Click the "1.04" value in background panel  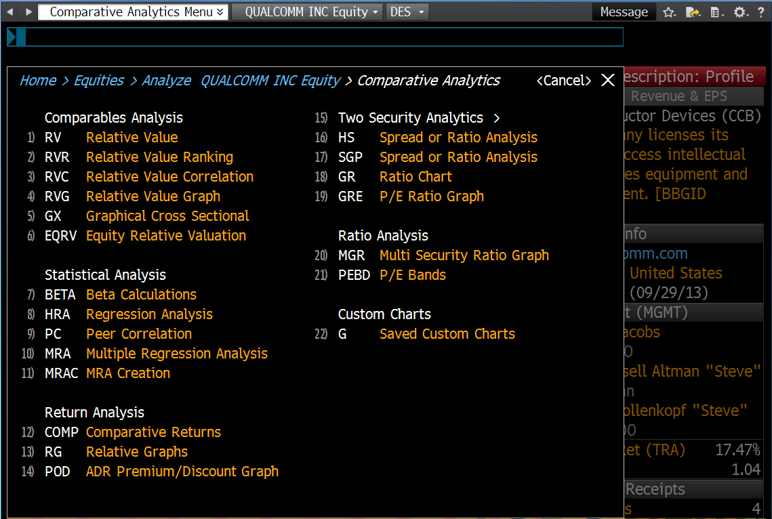(x=746, y=470)
